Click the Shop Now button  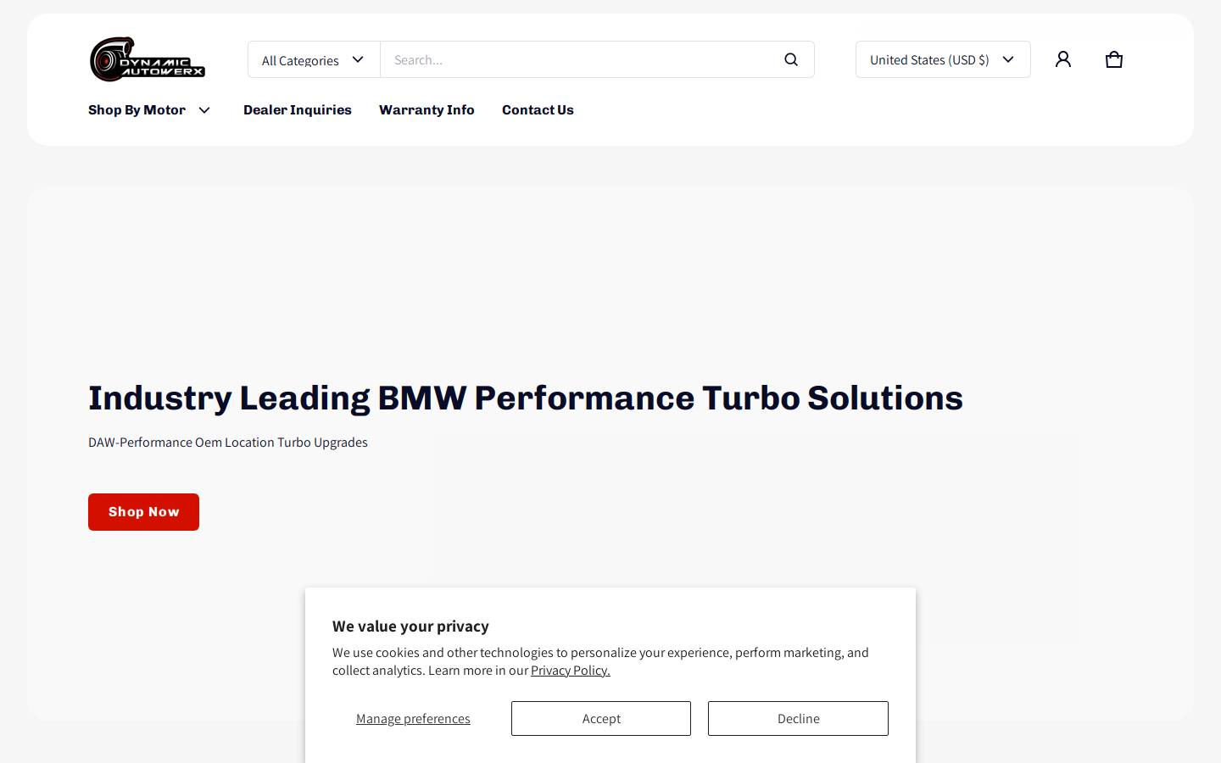pyautogui.click(x=143, y=512)
